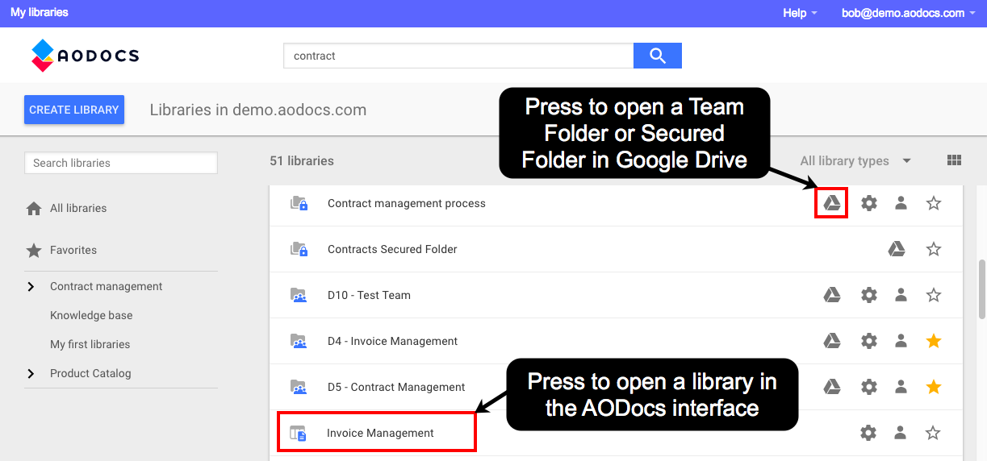
Task: Select Knowledge base in sidebar
Action: click(91, 315)
